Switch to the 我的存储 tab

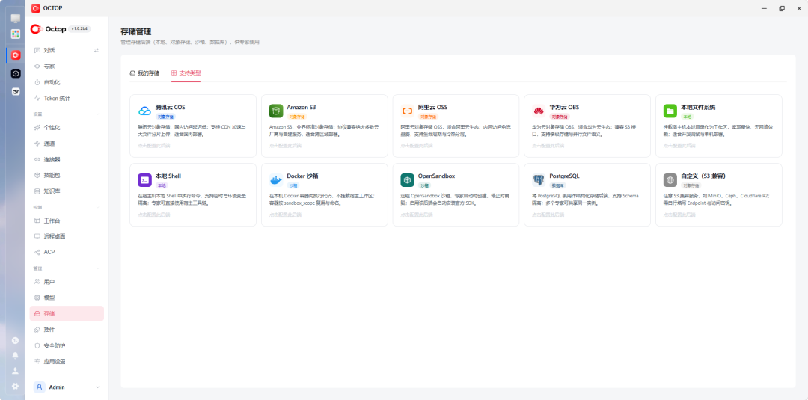(x=145, y=73)
